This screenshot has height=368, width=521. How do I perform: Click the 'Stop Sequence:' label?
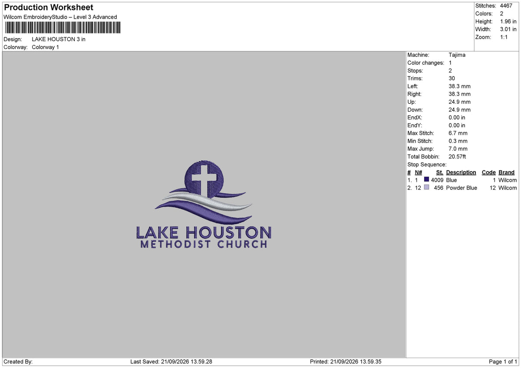pyautogui.click(x=427, y=164)
